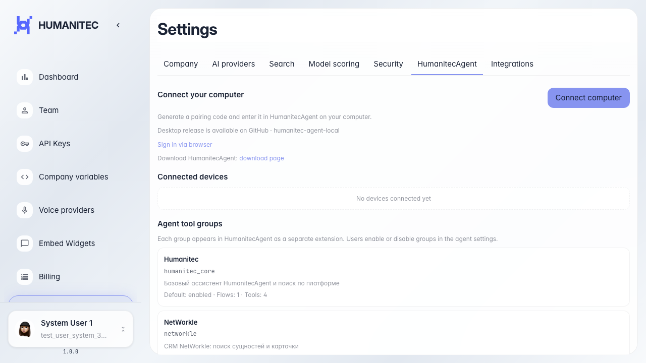Click the Embed Widgets chat icon
The width and height of the screenshot is (646, 363).
[x=25, y=244]
